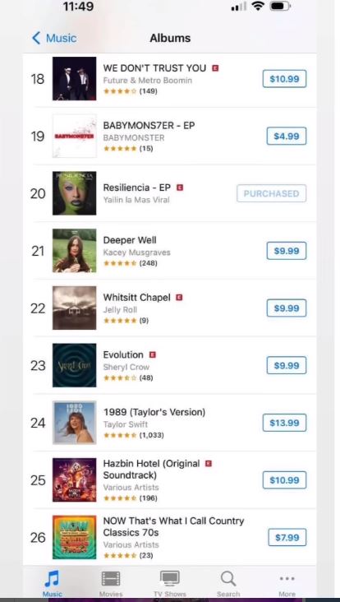Go back using the Music chevron
340x602 pixels.
coord(54,39)
